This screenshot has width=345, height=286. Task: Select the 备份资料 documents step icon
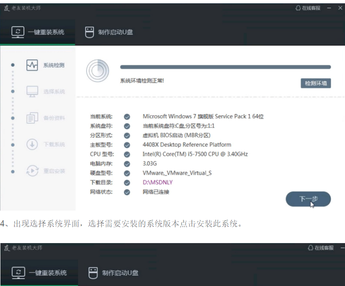[32, 118]
